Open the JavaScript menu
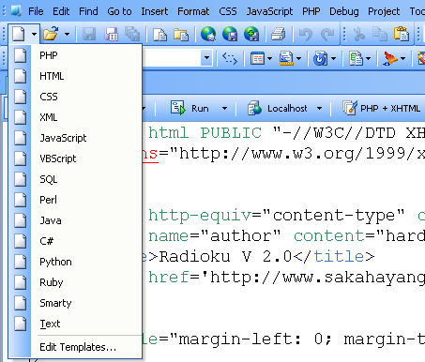This screenshot has height=362, width=425. (269, 11)
